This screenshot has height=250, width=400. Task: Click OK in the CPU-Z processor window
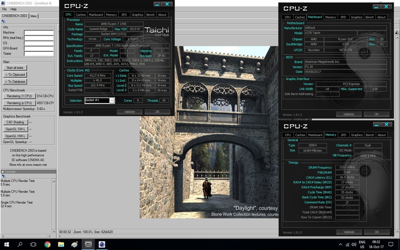[157, 112]
